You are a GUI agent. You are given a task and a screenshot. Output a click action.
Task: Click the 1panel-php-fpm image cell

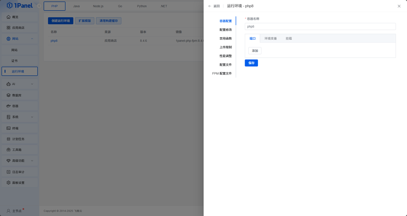click(x=189, y=41)
